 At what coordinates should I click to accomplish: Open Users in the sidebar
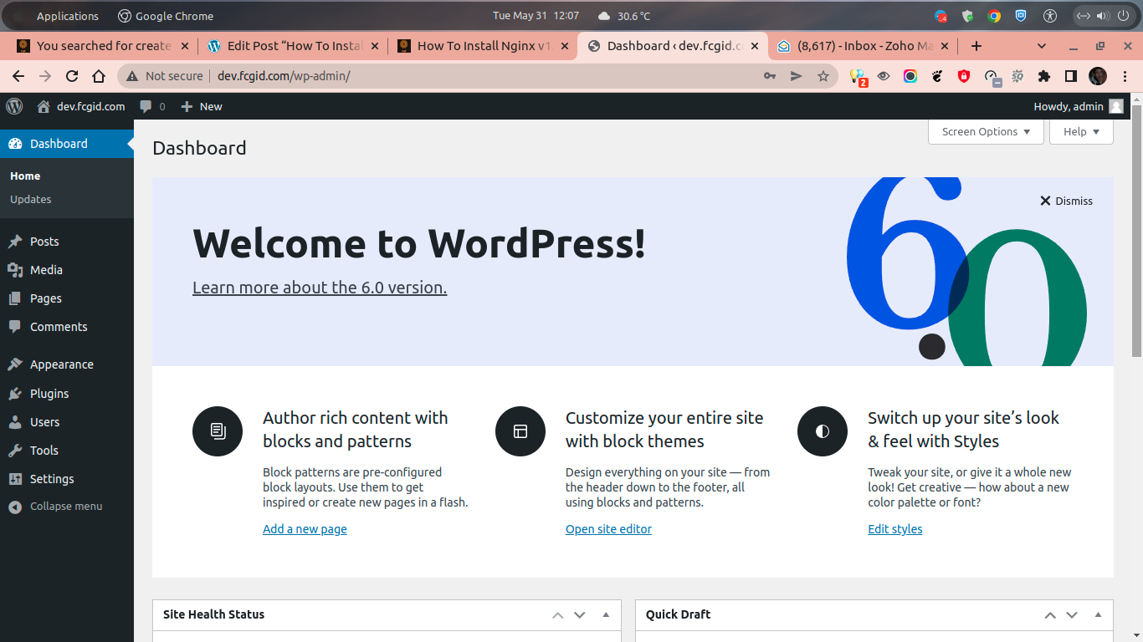coord(67,422)
